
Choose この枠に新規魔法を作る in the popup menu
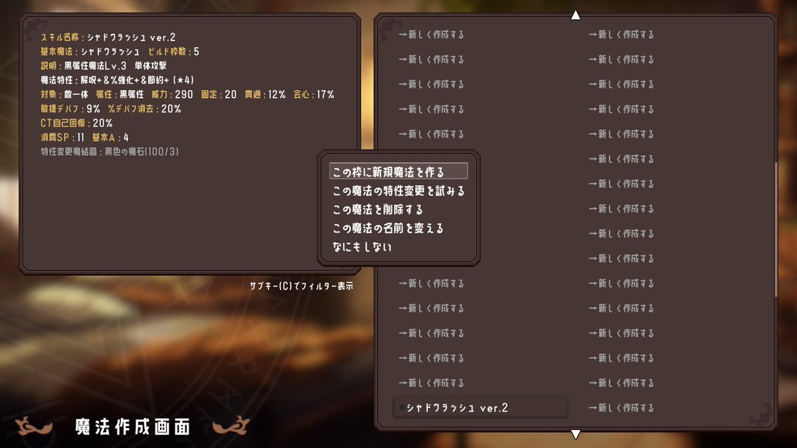[x=398, y=171]
